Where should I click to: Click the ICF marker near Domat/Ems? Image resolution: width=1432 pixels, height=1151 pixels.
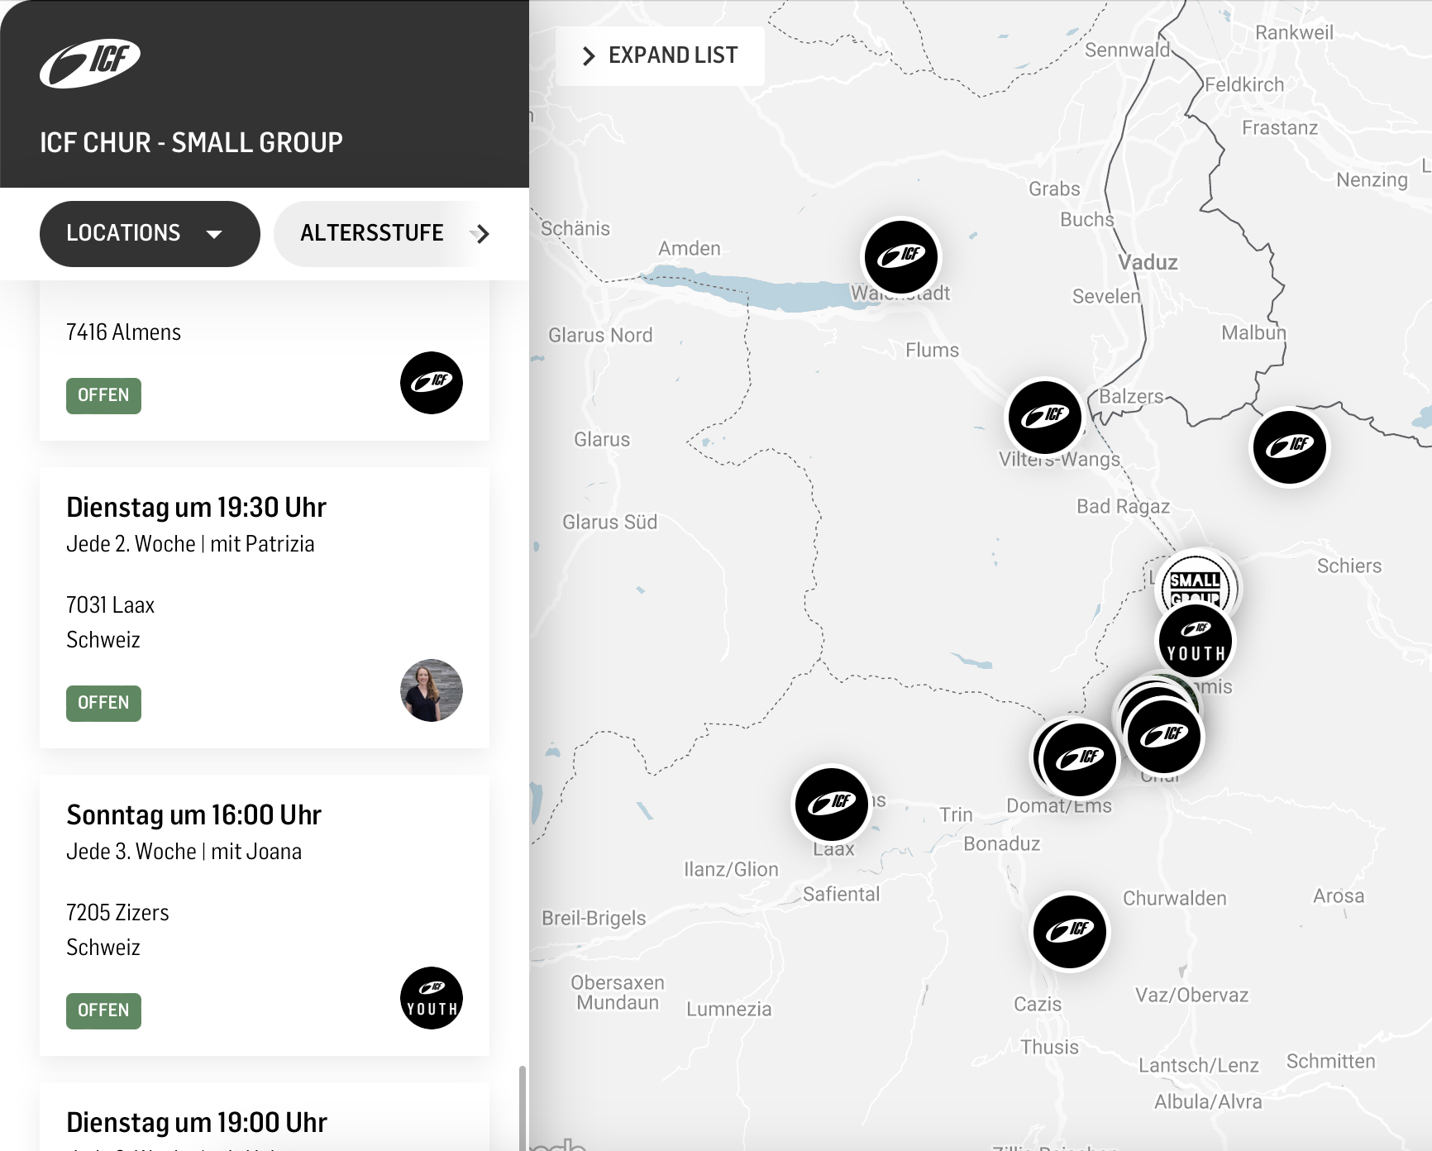point(1078,759)
